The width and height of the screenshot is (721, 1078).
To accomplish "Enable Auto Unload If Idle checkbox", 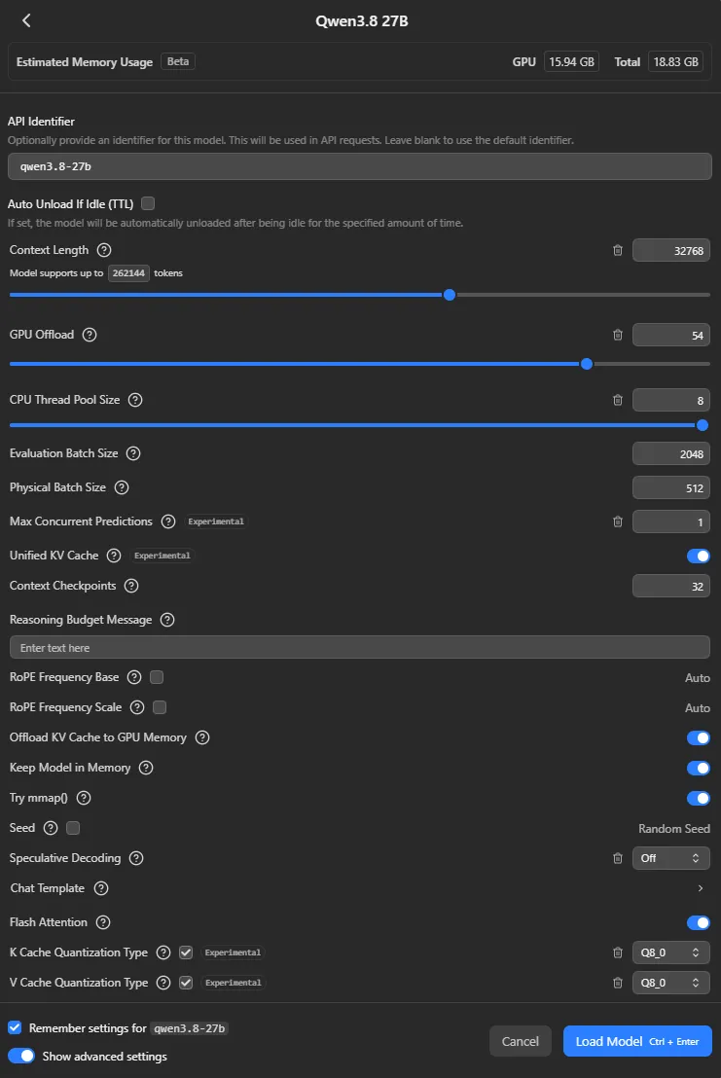I will tap(148, 203).
